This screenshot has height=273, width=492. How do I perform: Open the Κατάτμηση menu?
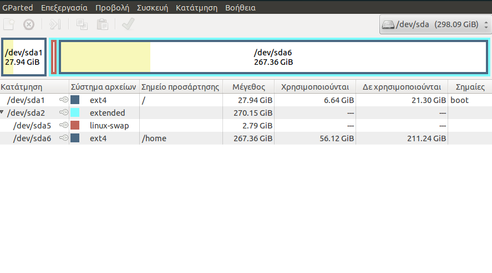click(196, 8)
